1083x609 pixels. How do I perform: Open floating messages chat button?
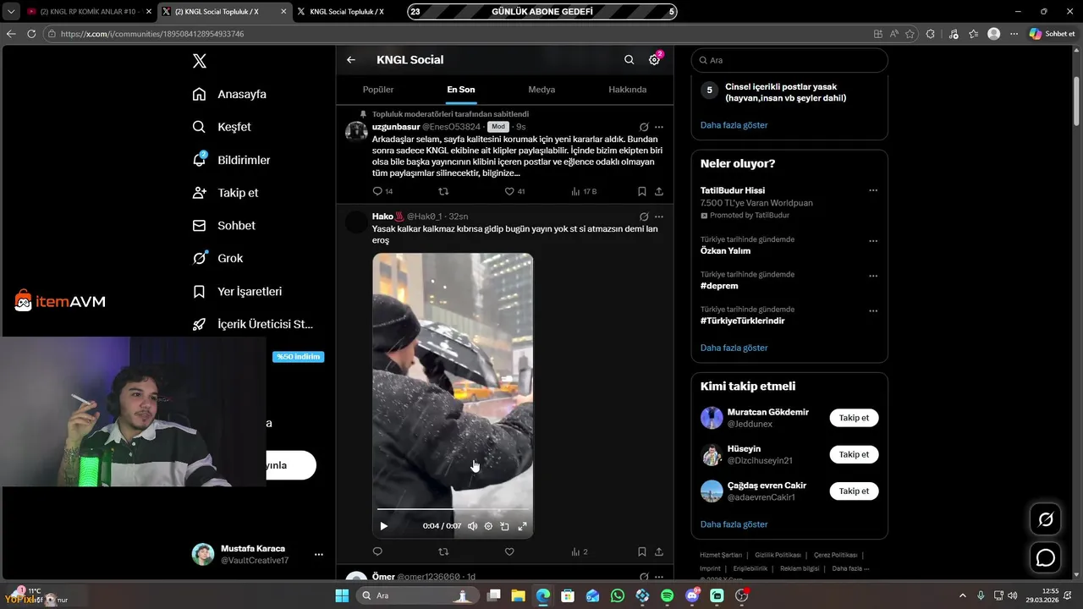[x=1046, y=558]
